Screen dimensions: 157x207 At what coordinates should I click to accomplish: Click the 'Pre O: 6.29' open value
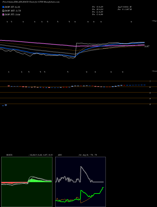click(x=98, y=7)
